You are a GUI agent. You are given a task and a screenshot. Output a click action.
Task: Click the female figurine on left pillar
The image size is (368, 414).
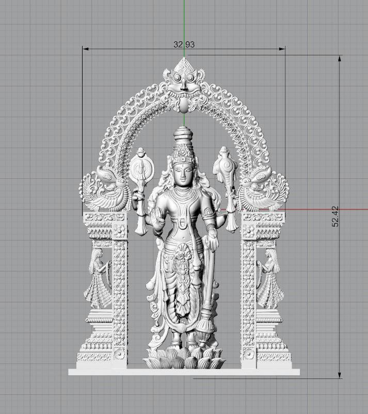[x=99, y=278]
